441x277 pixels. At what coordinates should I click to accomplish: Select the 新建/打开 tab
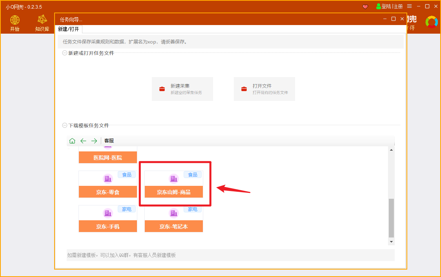[68, 29]
